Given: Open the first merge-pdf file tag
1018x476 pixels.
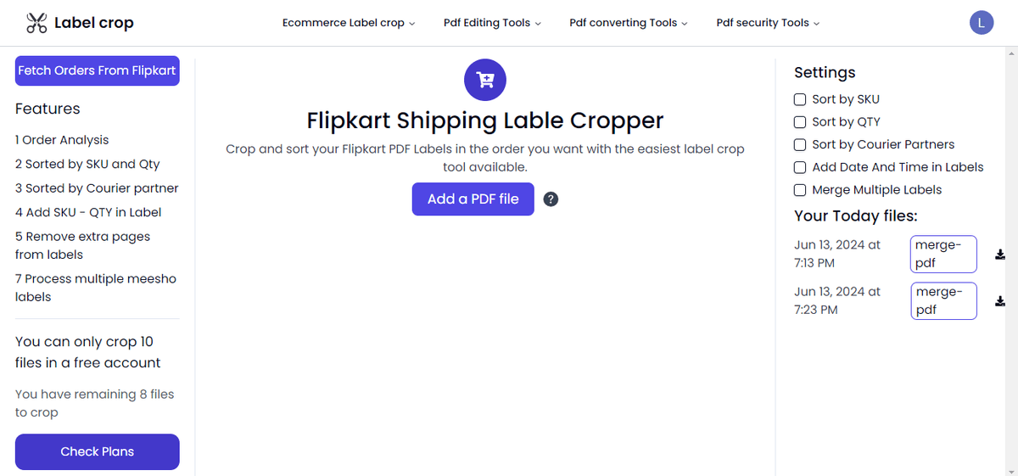Looking at the screenshot, I should (943, 255).
